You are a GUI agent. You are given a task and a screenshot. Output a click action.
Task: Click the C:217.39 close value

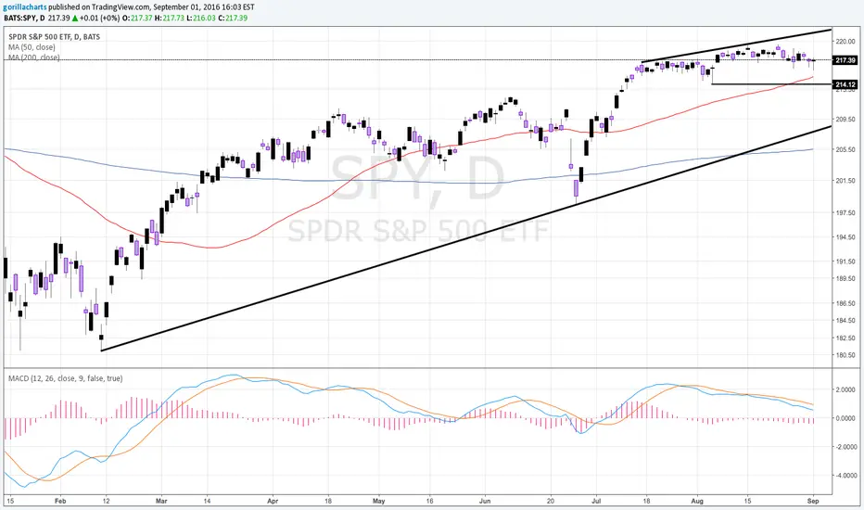pos(233,19)
